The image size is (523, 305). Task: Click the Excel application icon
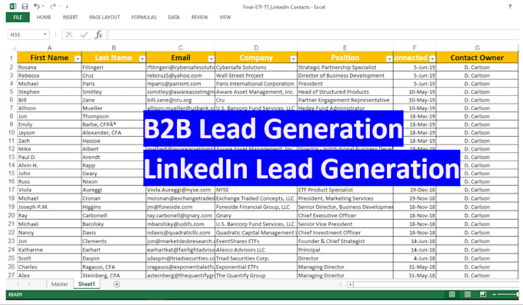(x=12, y=6)
